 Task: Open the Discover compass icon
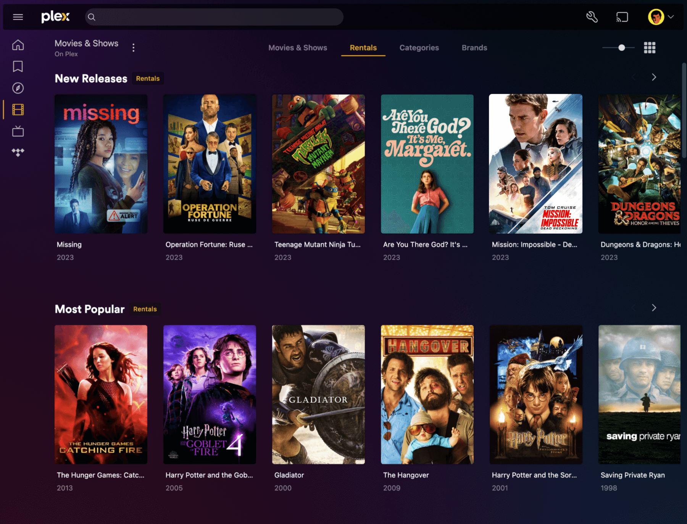(x=18, y=88)
